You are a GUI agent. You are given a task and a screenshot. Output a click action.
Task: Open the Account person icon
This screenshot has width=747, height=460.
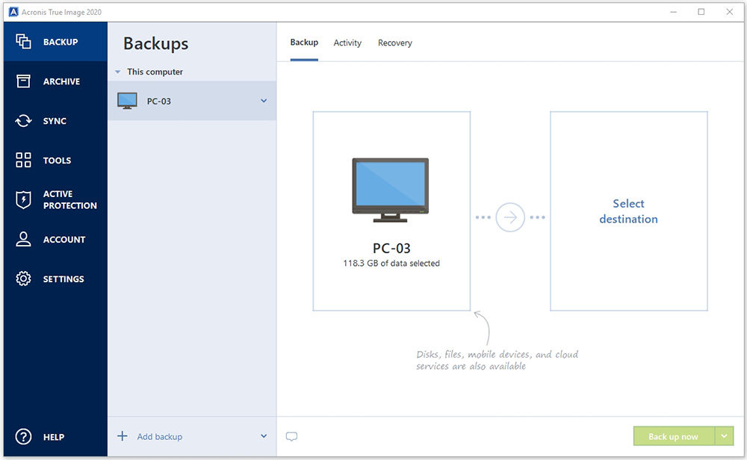pyautogui.click(x=23, y=239)
